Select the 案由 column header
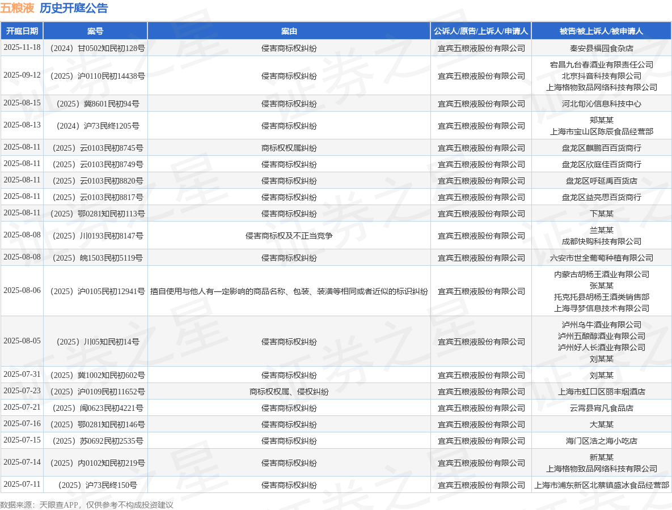 [289, 31]
